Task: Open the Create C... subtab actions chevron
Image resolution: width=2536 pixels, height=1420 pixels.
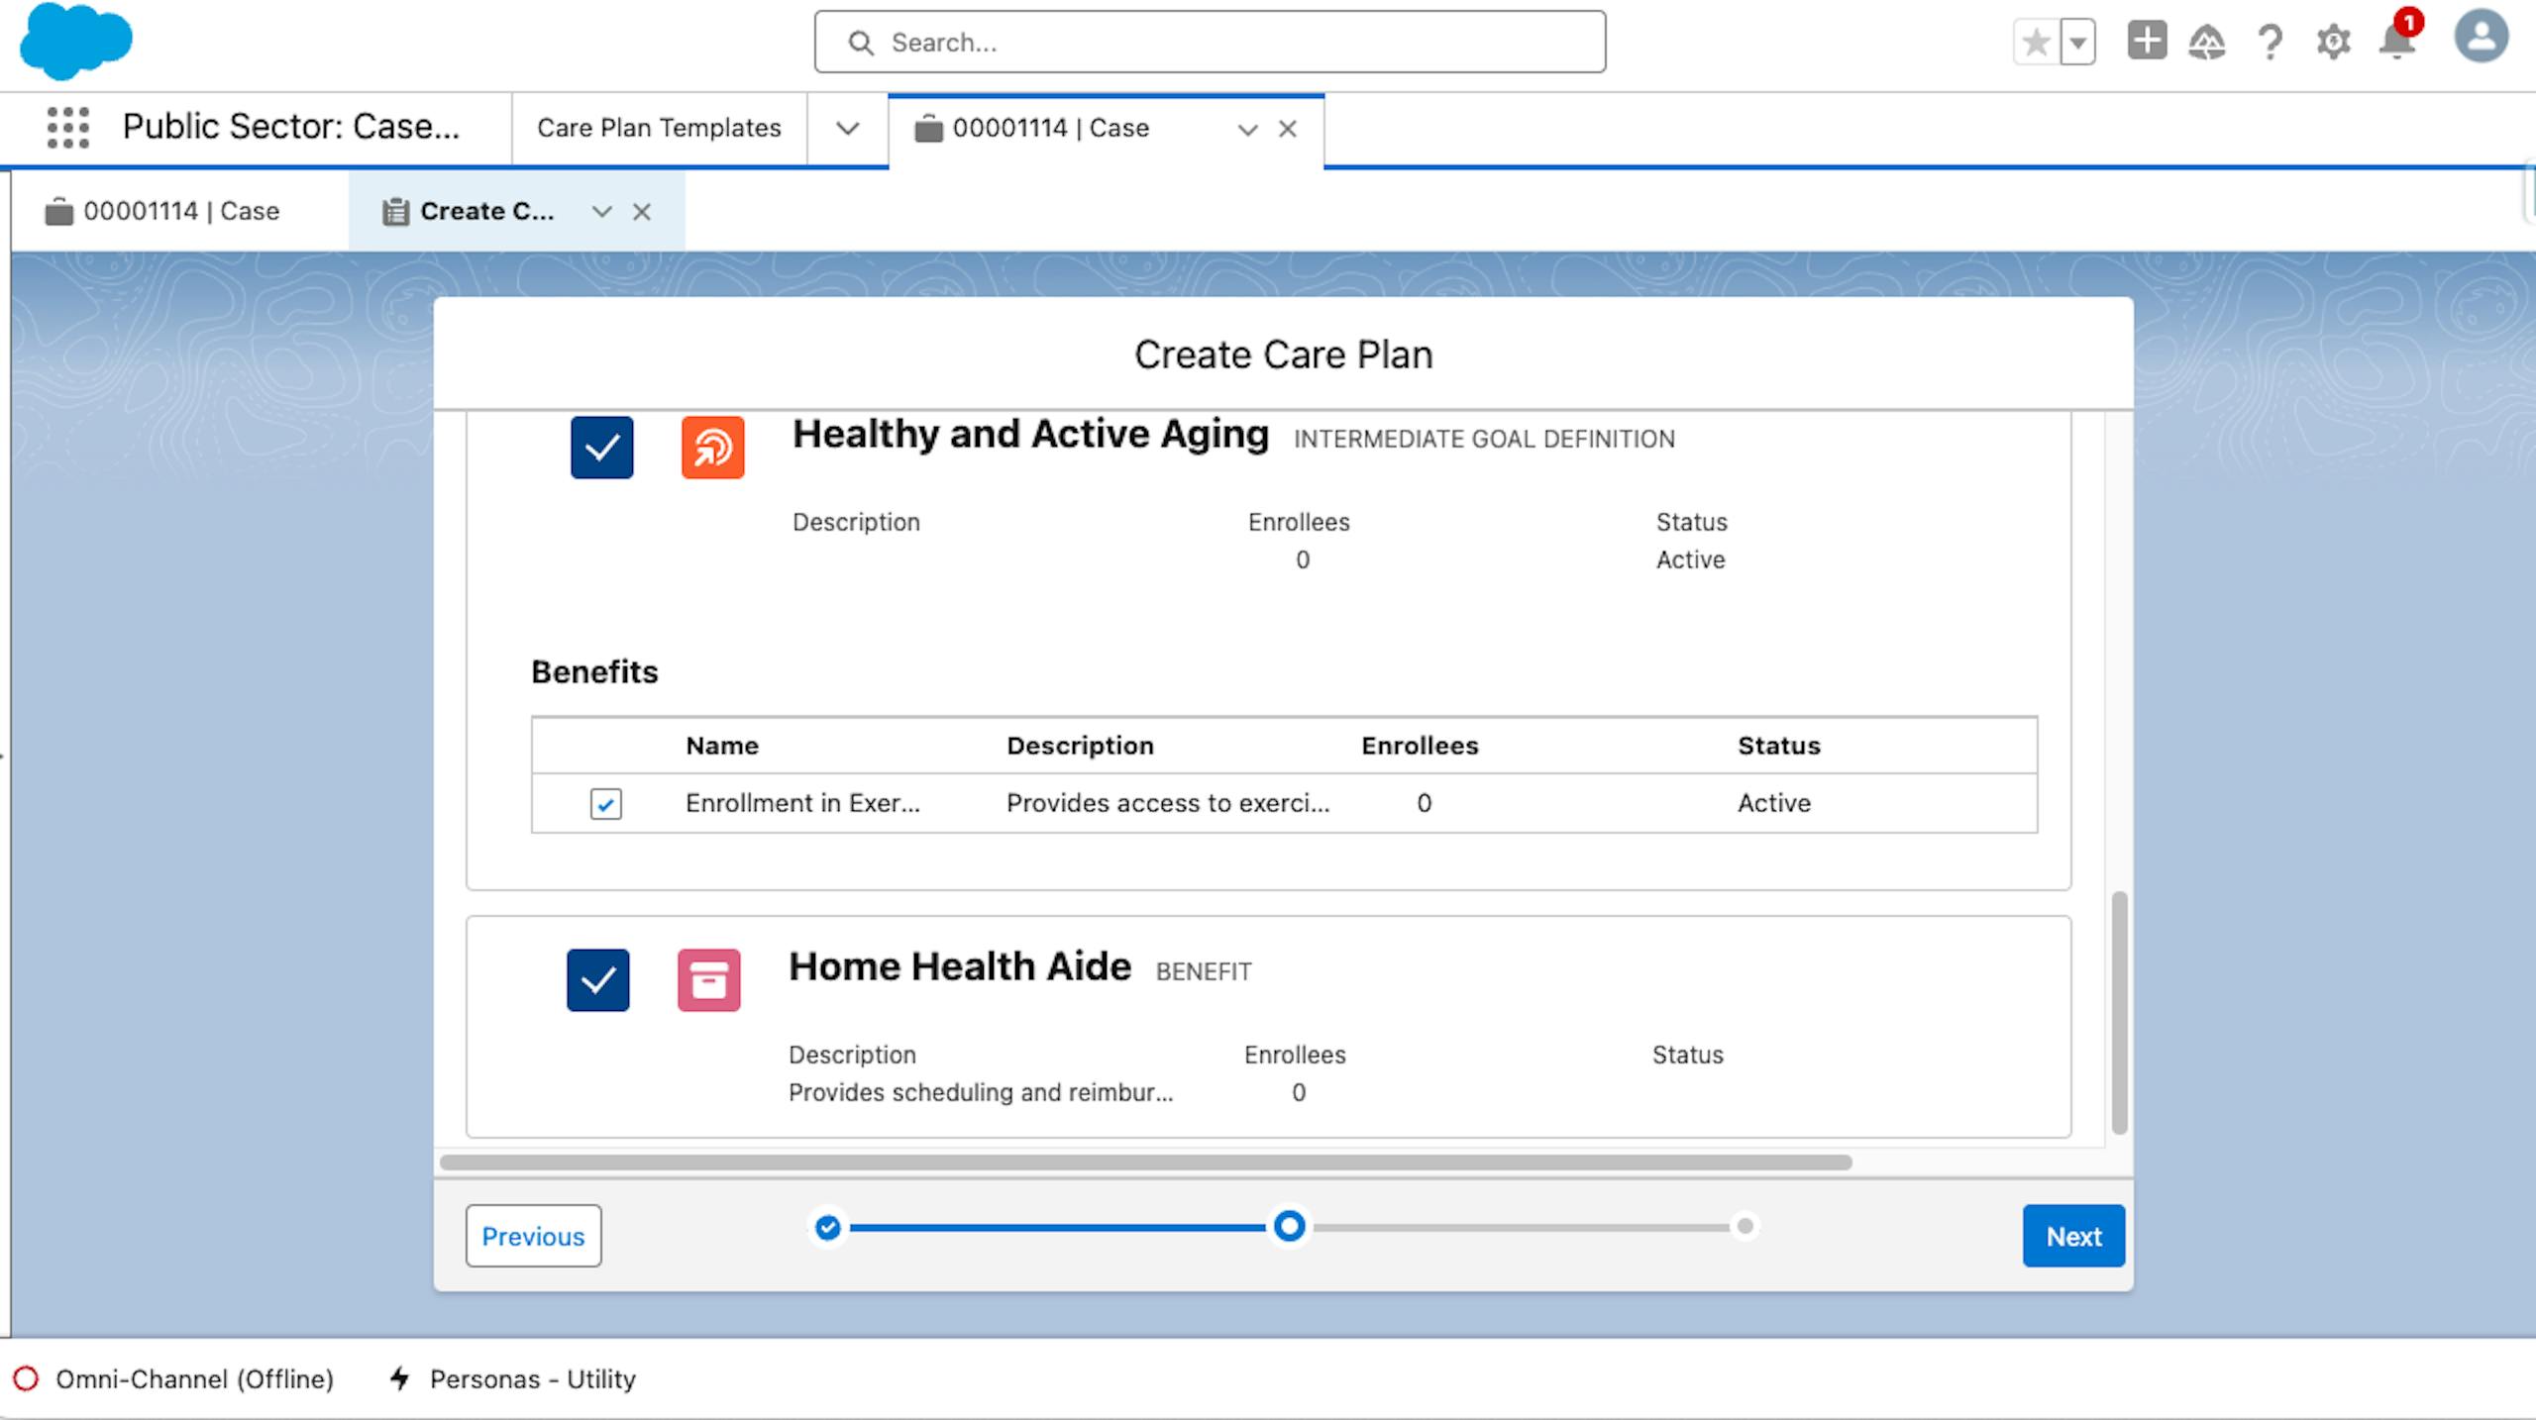Action: click(x=601, y=212)
